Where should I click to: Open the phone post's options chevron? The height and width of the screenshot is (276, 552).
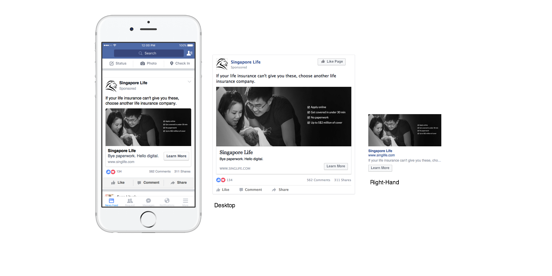[189, 82]
